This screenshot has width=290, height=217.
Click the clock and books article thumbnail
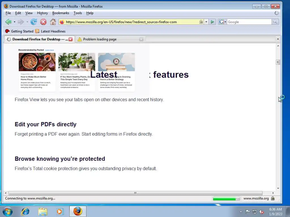coord(116,62)
